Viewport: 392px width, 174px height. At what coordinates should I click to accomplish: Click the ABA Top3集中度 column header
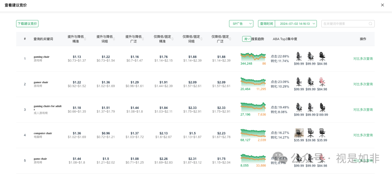pos(285,39)
